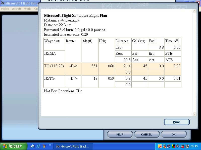Click Show Desktop quick launch icon
The image size is (201, 150).
pyautogui.click(x=33, y=146)
